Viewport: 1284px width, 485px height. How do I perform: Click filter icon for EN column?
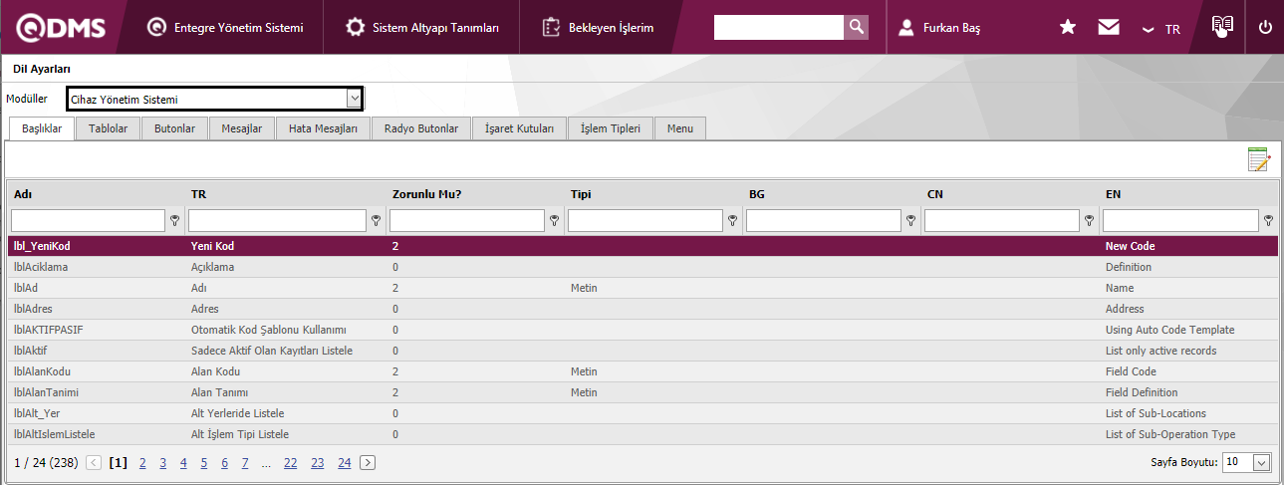click(1268, 221)
